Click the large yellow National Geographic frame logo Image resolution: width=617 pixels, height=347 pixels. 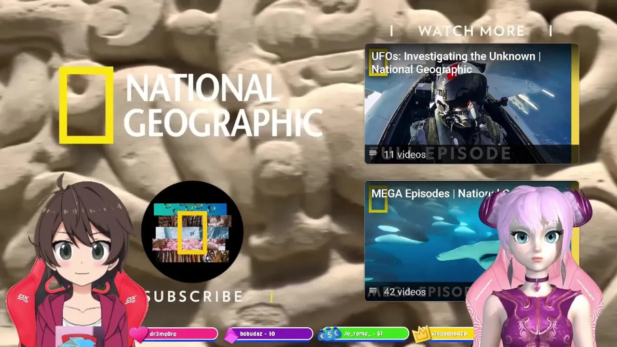(86, 105)
